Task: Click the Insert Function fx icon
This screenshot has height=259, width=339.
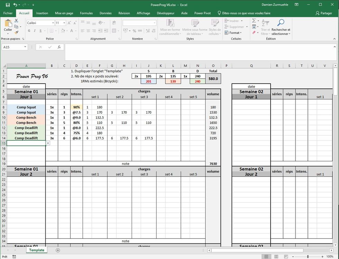Action: point(59,47)
